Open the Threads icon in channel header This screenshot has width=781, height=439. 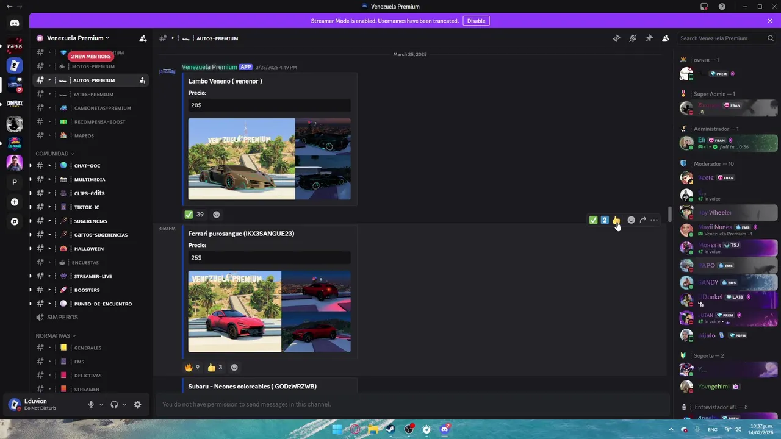tap(616, 38)
